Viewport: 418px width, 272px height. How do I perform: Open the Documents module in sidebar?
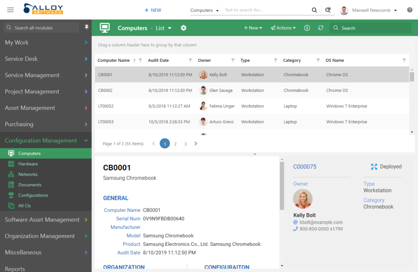[x=28, y=185]
